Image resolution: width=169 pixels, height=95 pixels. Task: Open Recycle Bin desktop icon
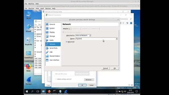(x=29, y=41)
